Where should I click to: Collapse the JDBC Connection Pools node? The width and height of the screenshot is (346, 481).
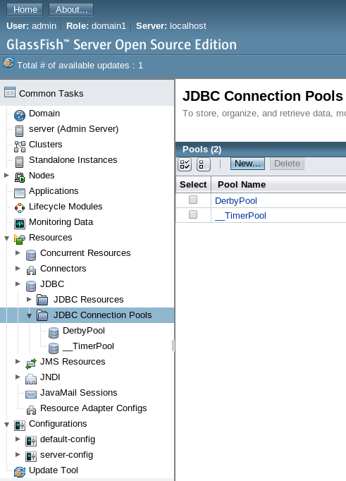coord(29,316)
